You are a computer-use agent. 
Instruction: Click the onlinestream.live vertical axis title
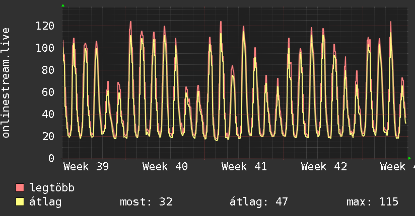6,83
